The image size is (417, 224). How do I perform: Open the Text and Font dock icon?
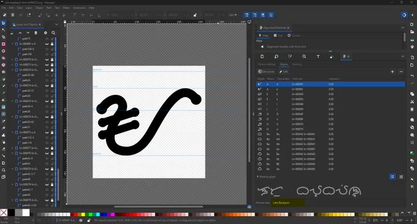click(x=318, y=56)
